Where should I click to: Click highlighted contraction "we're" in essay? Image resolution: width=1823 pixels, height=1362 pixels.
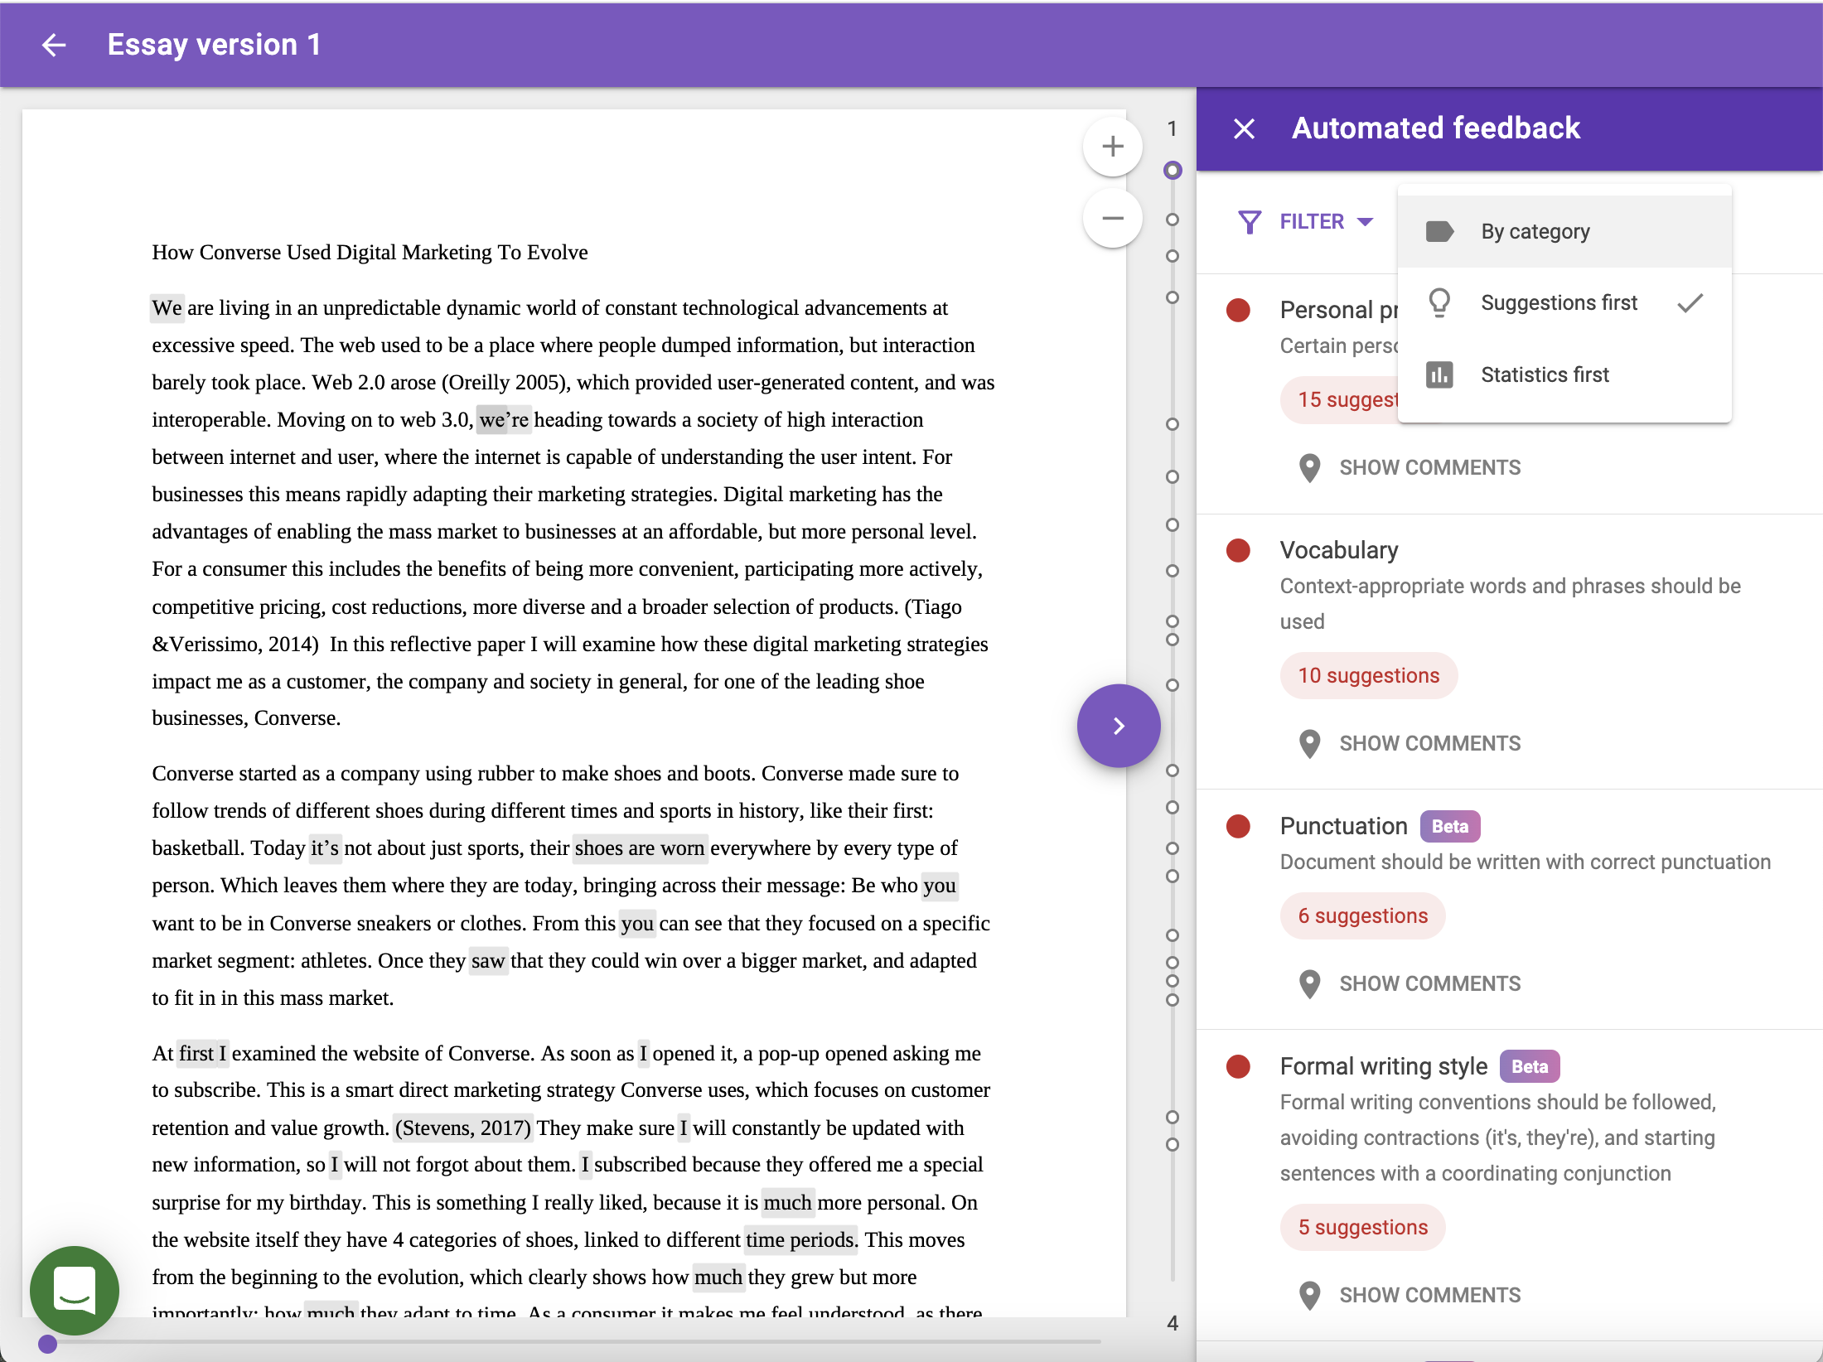504,420
